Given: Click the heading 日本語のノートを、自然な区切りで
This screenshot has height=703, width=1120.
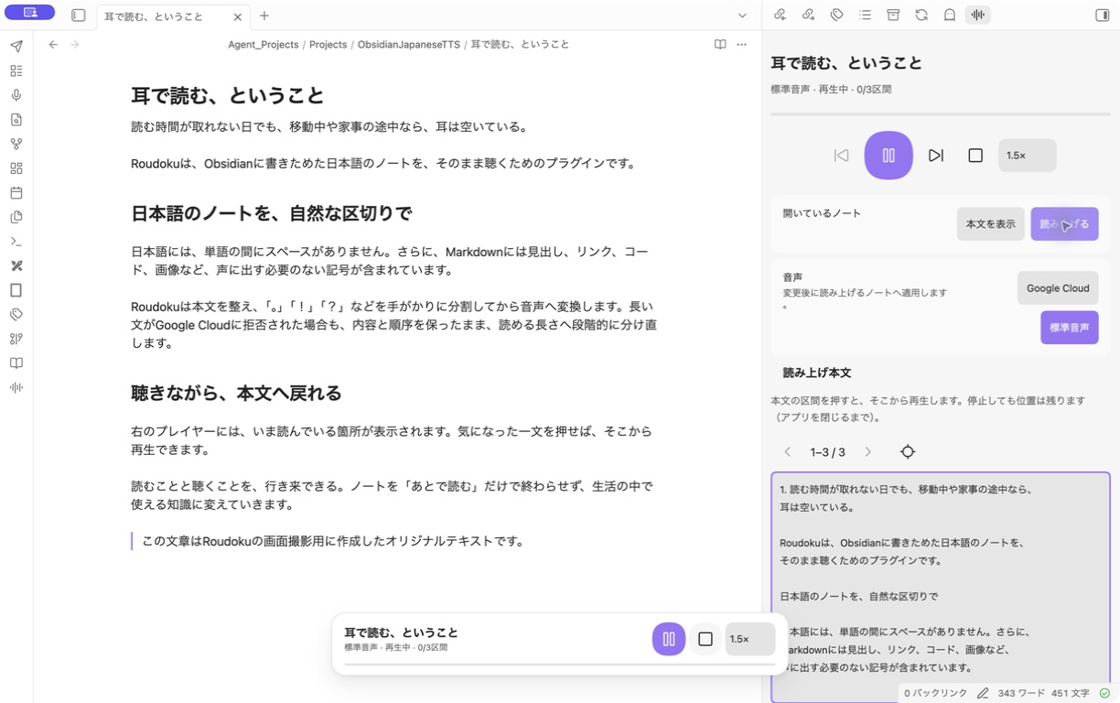Looking at the screenshot, I should click(x=272, y=213).
